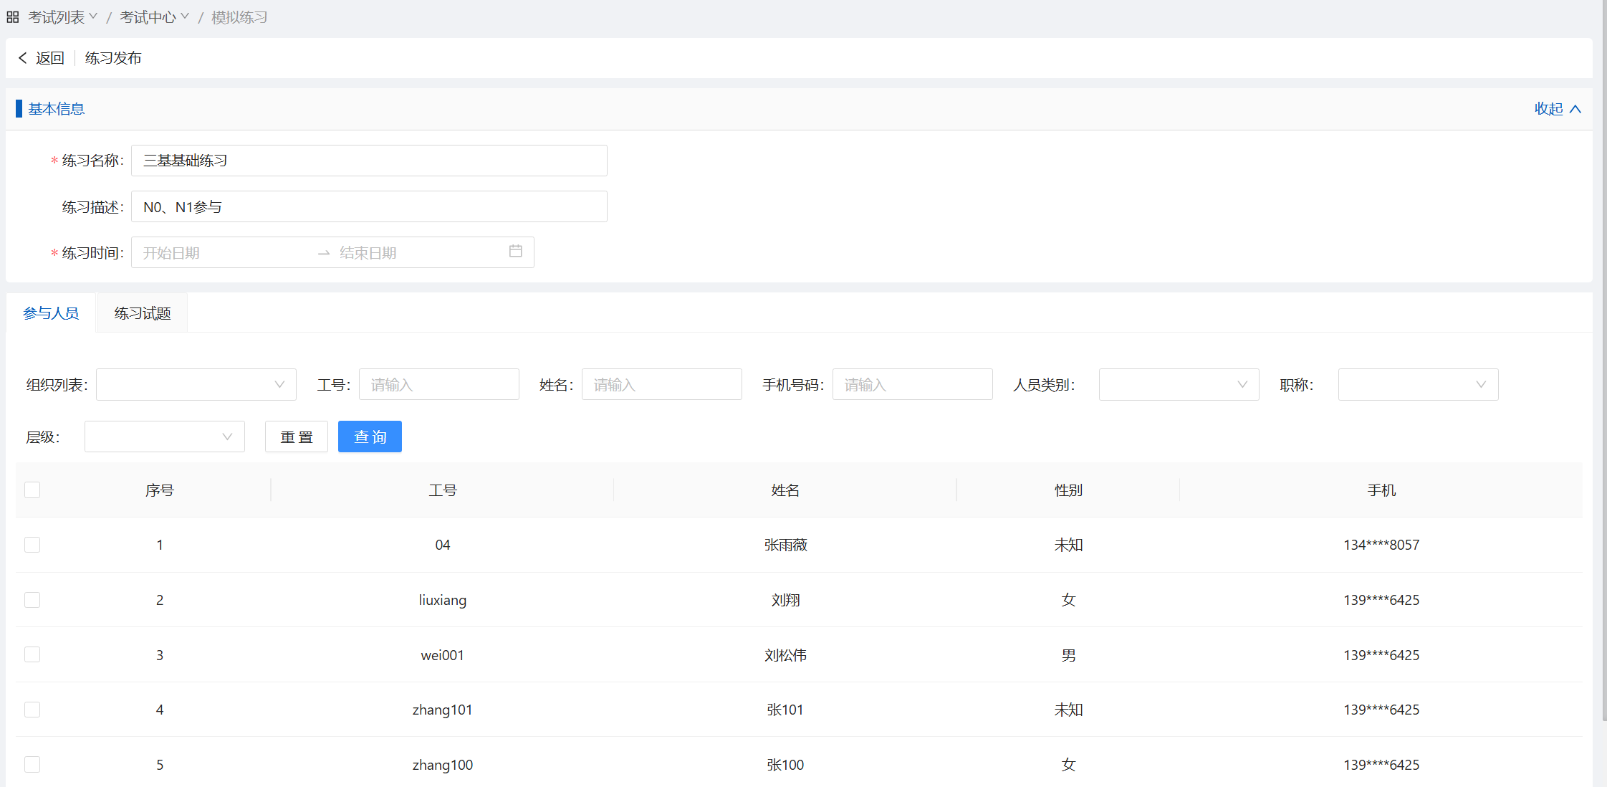Open calendar icon in 练习时间 field
1607x787 pixels.
pyautogui.click(x=515, y=252)
